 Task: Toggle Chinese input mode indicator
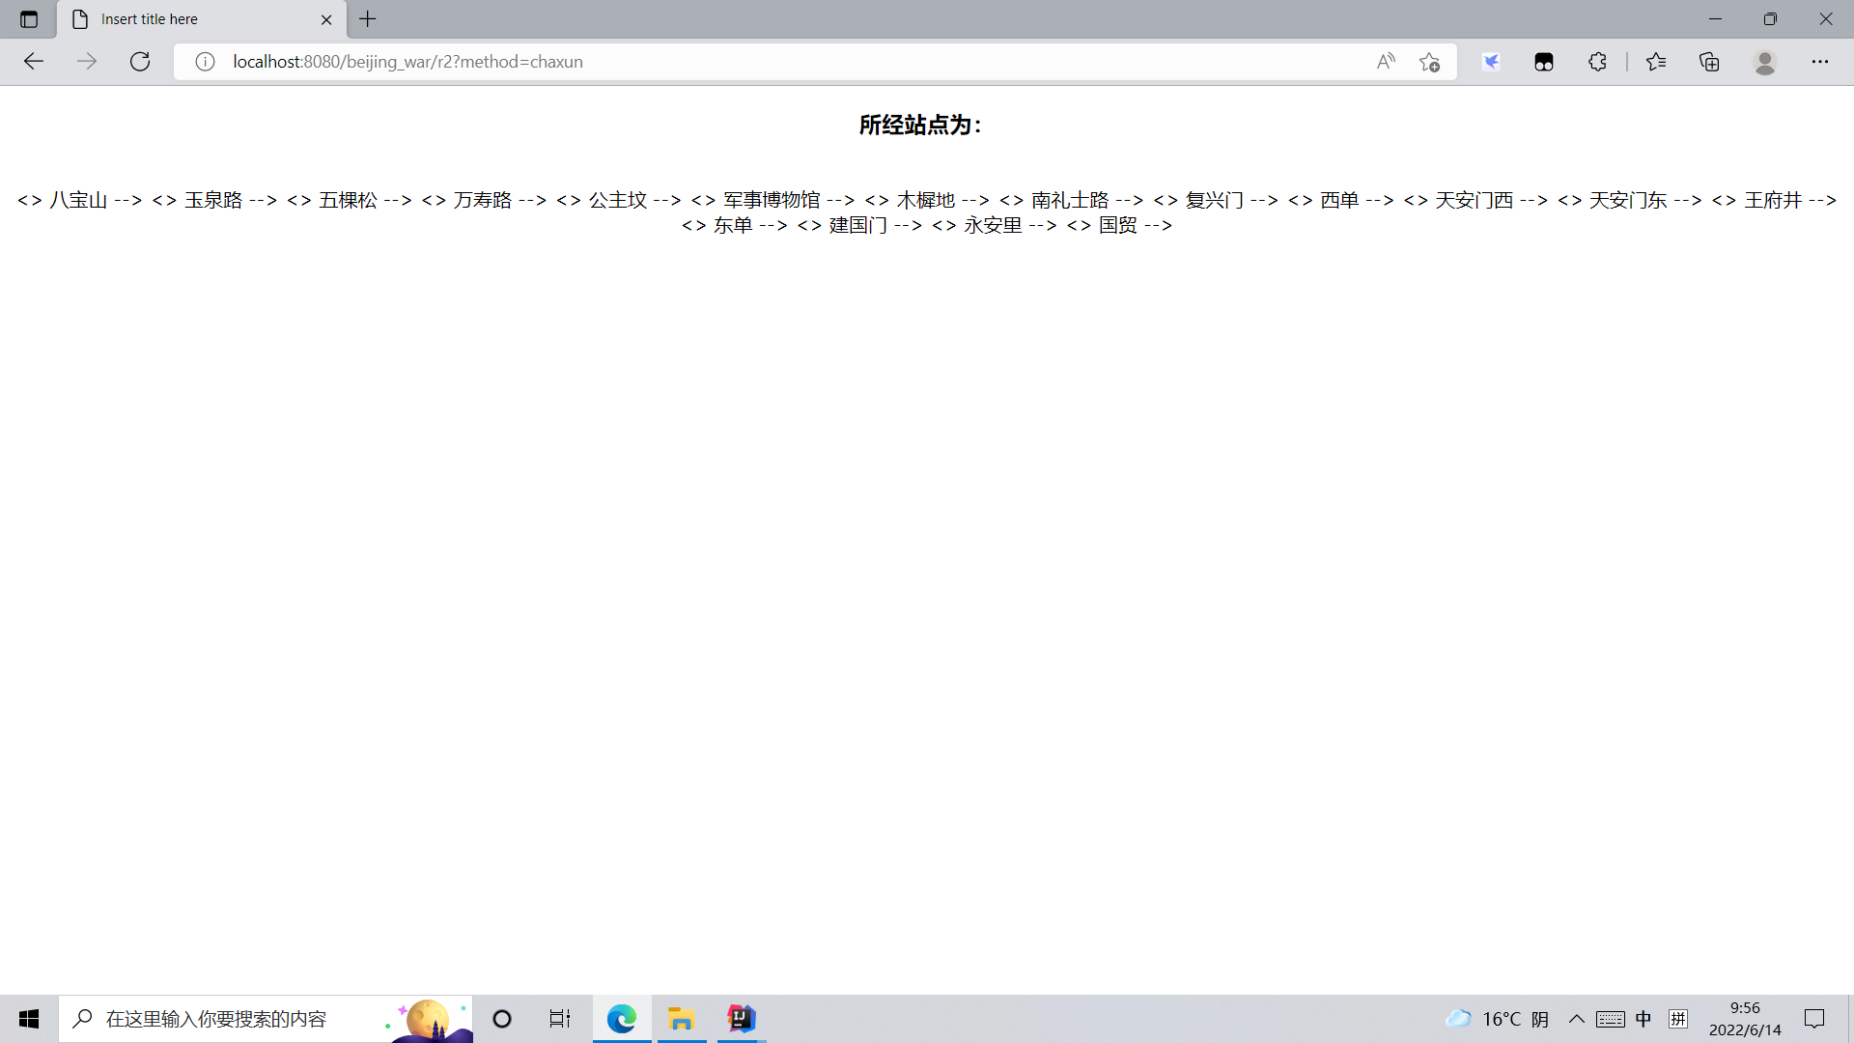(x=1643, y=1019)
